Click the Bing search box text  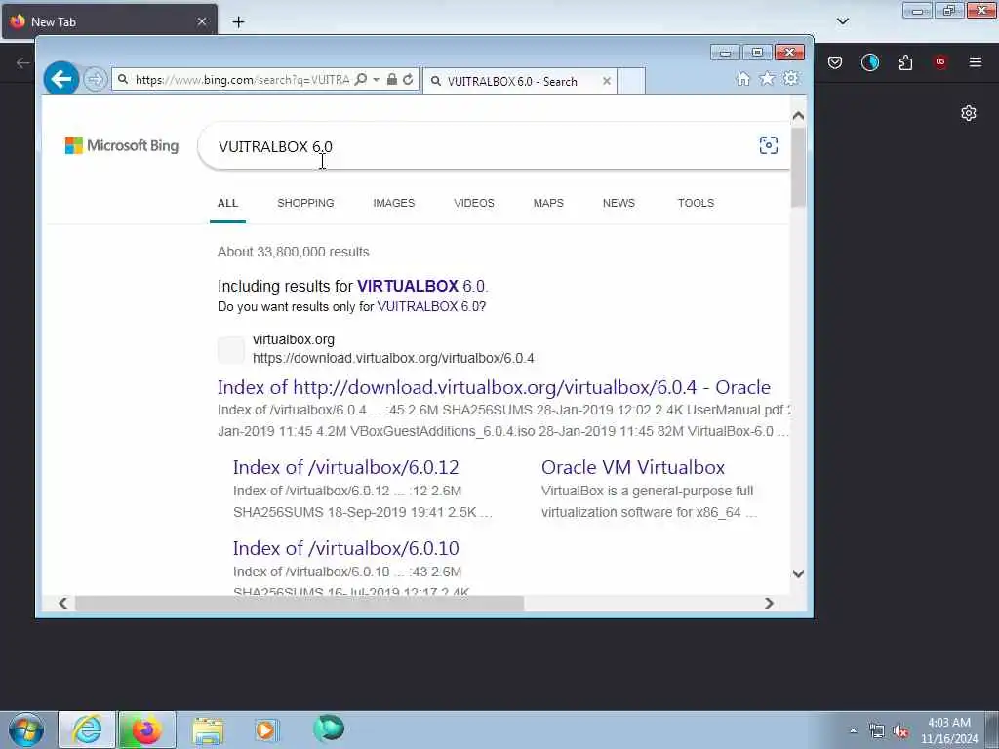click(x=275, y=146)
